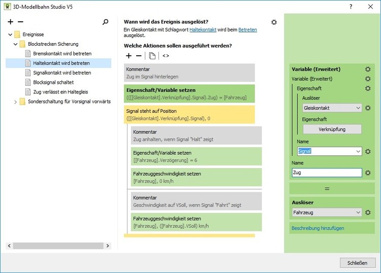Collapse the Ereignisse tree node
Screen dimensions: 381x273
point(11,35)
